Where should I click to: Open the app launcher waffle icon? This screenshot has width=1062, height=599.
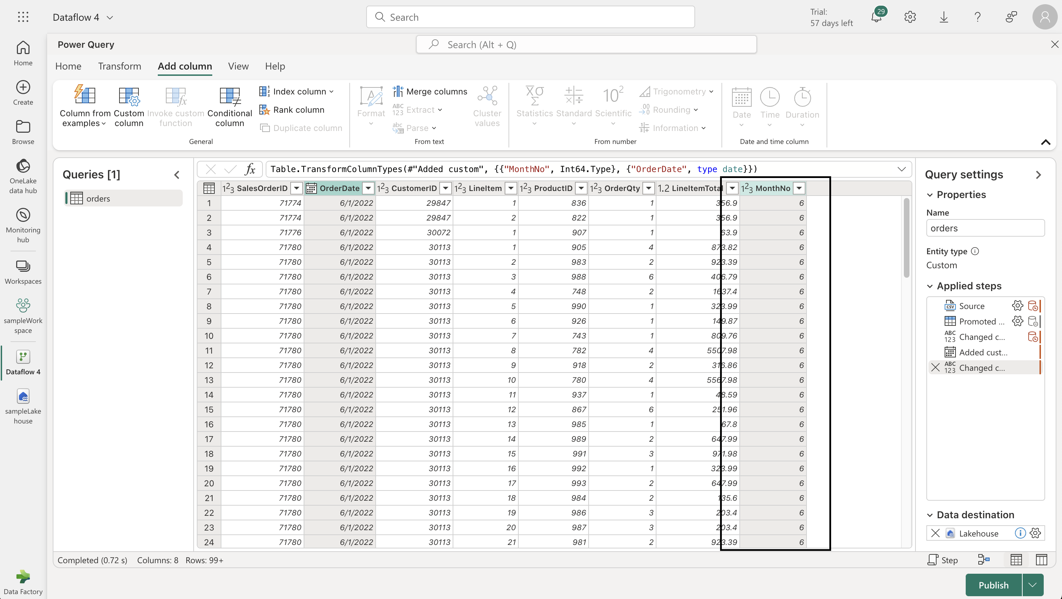pyautogui.click(x=23, y=17)
